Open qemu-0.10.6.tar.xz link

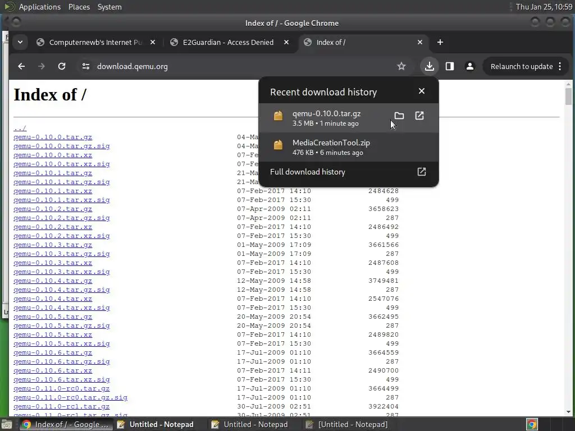point(53,370)
